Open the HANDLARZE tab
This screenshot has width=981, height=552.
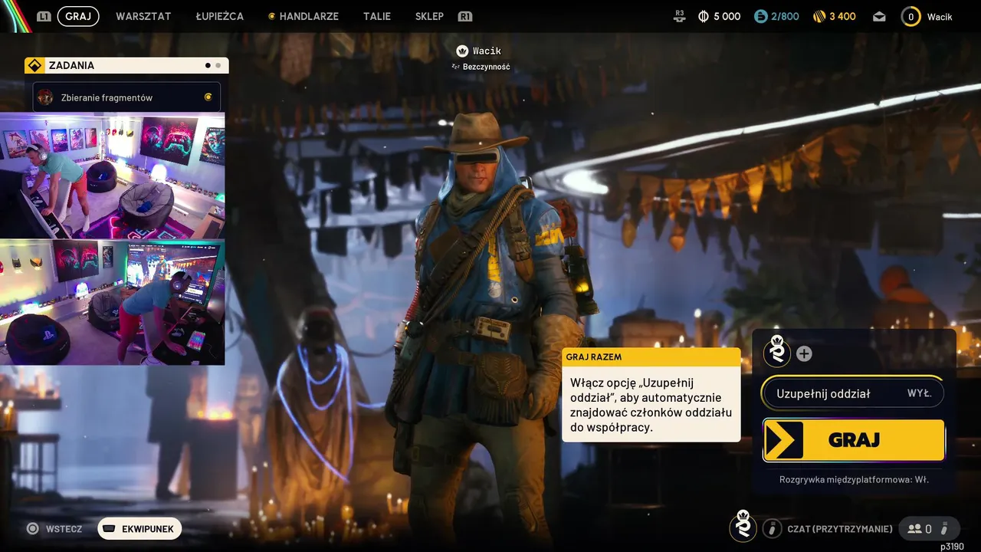[310, 16]
